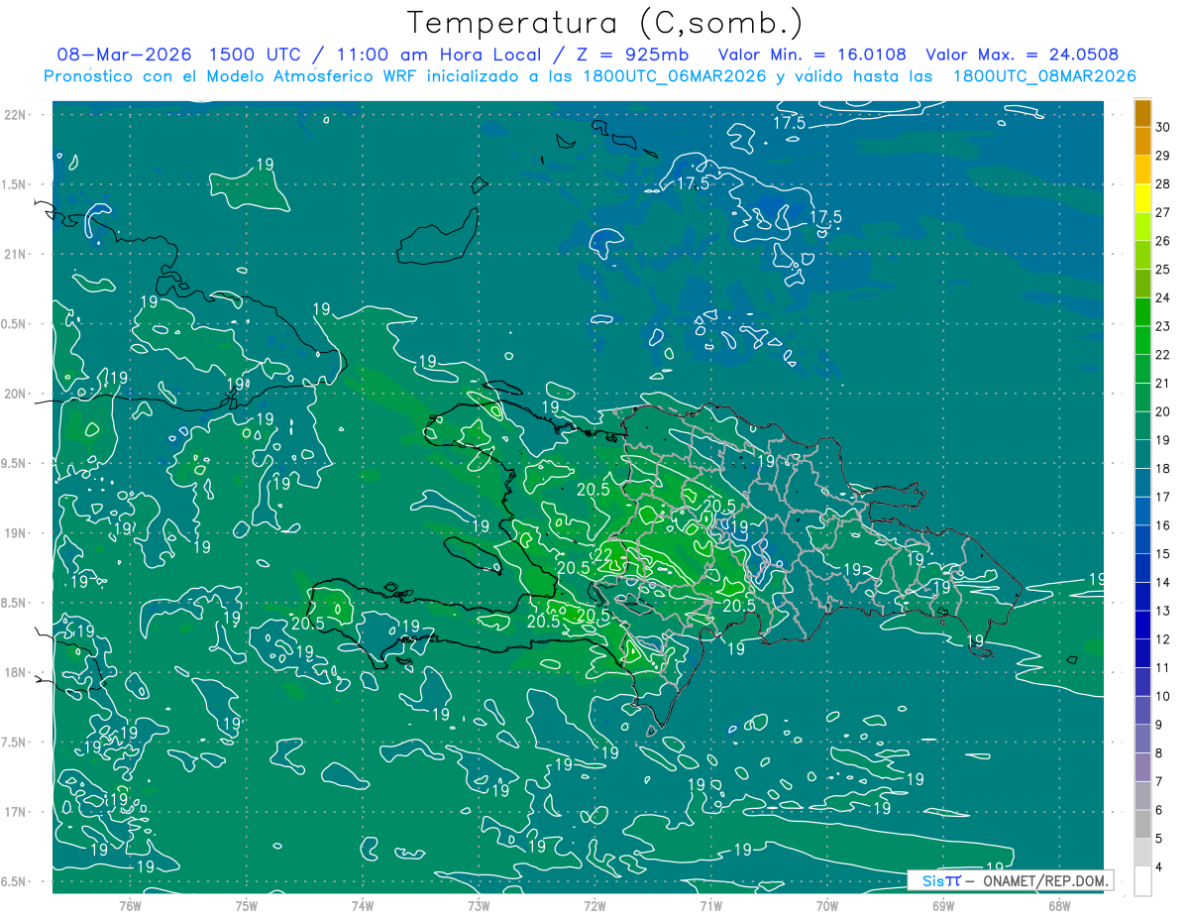Click the title 'Temperatura (C,somb.)'

605,24
